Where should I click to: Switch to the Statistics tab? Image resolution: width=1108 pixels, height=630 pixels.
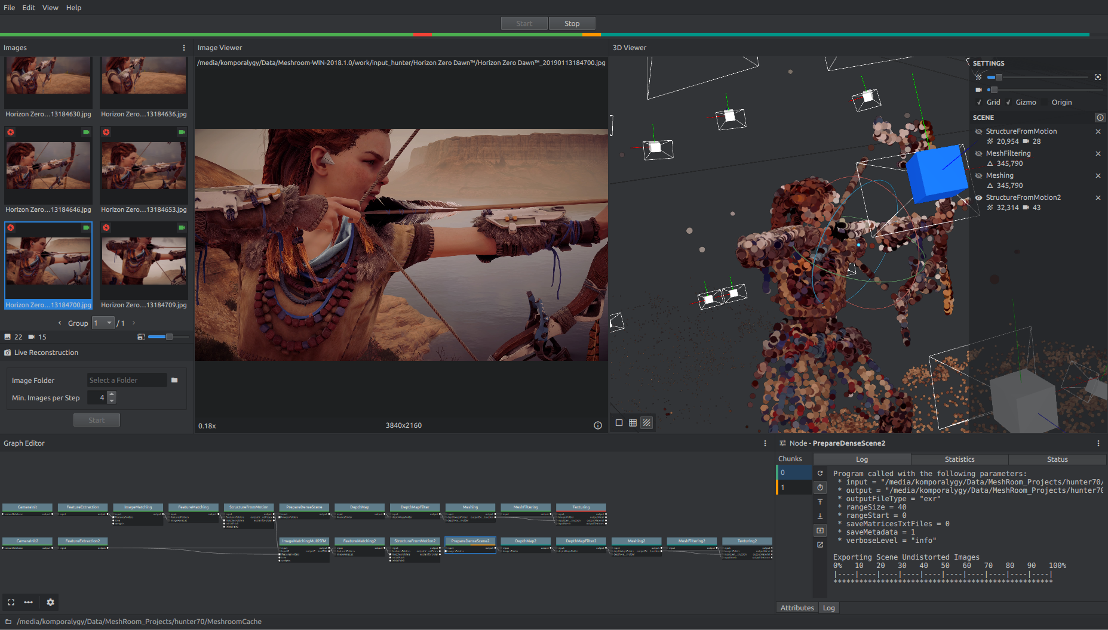(959, 459)
